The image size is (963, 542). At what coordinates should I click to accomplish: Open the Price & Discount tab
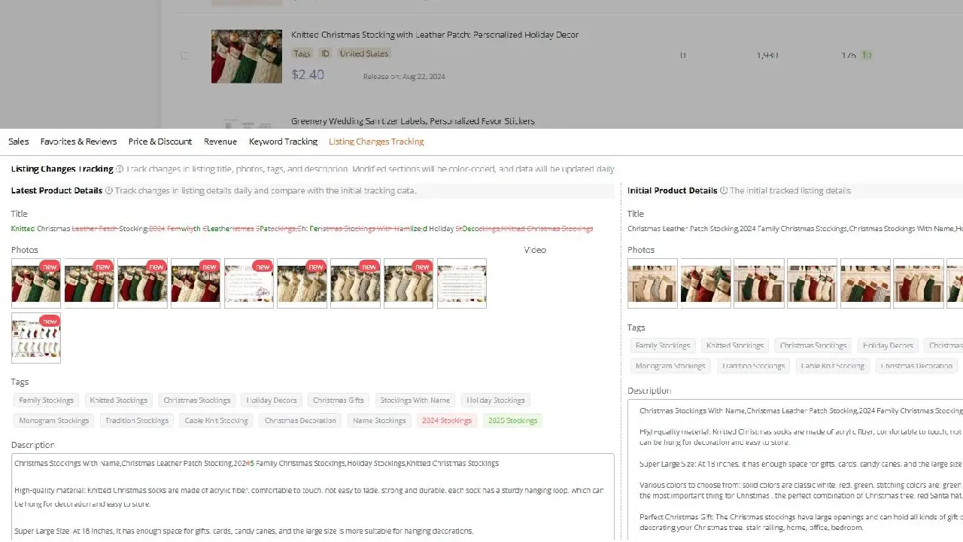click(160, 142)
